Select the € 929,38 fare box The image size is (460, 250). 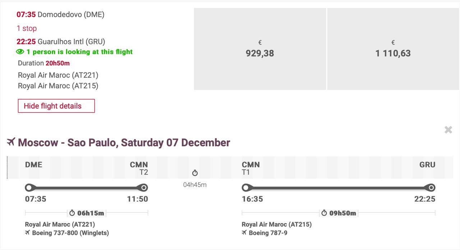pos(260,49)
